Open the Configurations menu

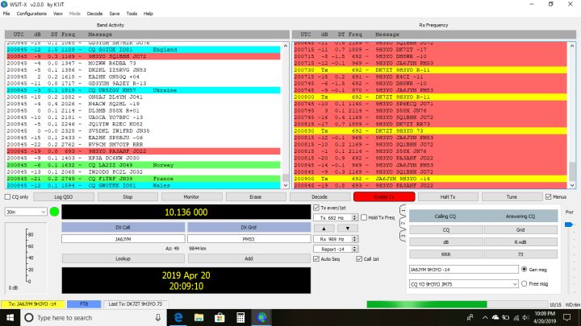tap(31, 14)
